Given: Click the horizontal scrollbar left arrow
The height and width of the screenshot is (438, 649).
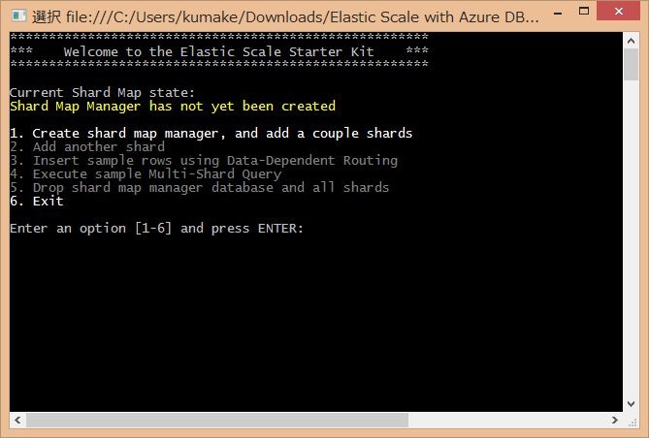Looking at the screenshot, I should 17,421.
